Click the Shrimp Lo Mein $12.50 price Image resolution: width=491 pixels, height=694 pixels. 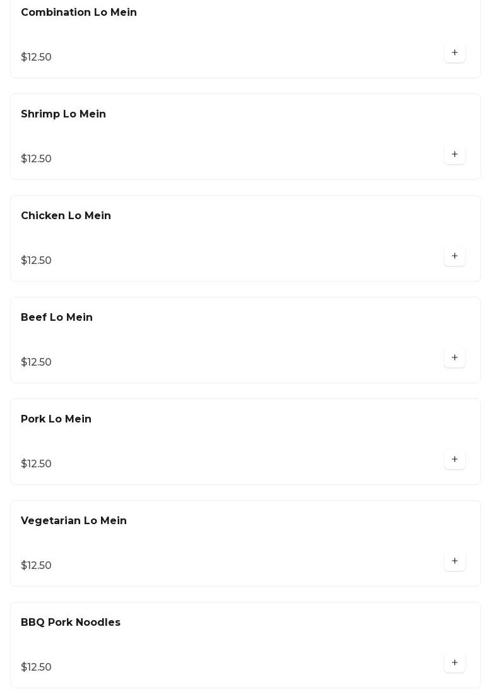[36, 159]
